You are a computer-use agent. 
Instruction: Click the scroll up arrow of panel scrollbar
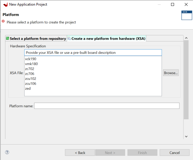coord(186,38)
